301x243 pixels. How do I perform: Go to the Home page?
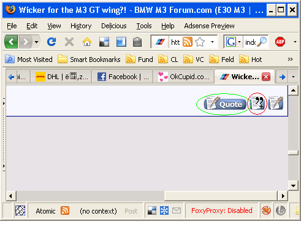tap(87, 42)
